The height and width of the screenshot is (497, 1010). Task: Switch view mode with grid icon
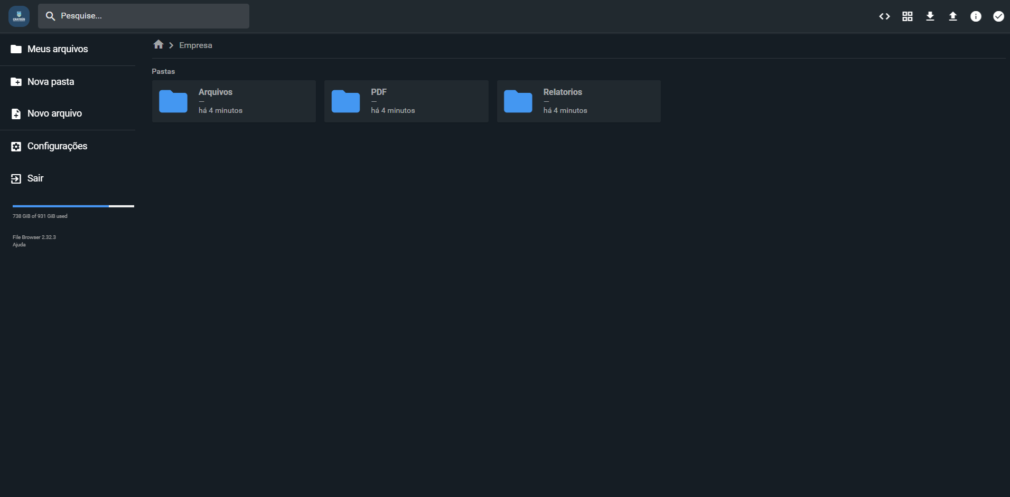(x=907, y=16)
